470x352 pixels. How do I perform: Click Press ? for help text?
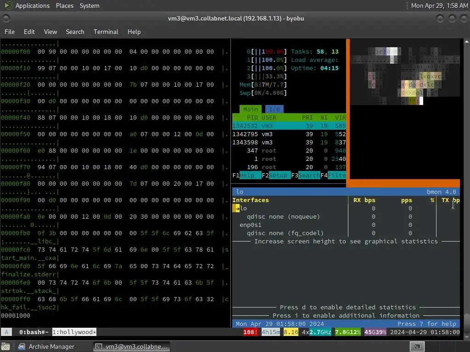pyautogui.click(x=426, y=324)
